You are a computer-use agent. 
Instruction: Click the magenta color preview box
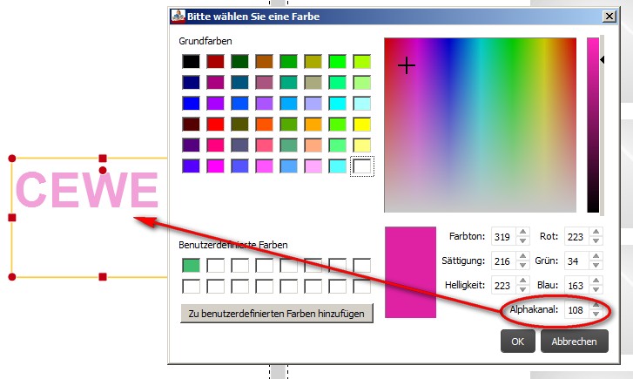[x=410, y=273]
